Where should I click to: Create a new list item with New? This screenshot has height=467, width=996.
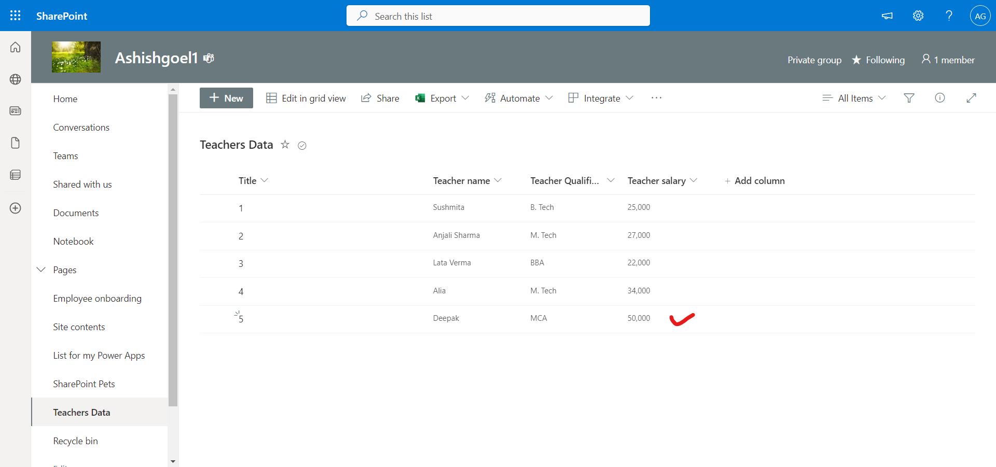(226, 98)
